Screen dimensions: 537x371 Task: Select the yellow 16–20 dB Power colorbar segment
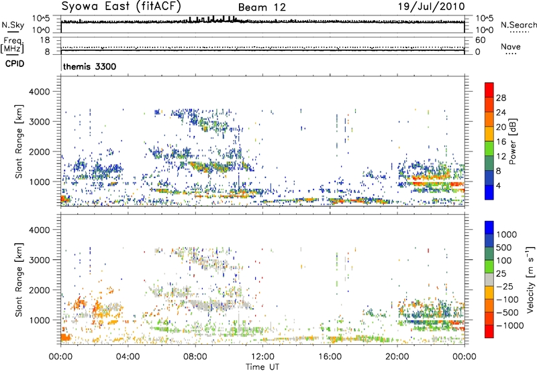pos(489,134)
